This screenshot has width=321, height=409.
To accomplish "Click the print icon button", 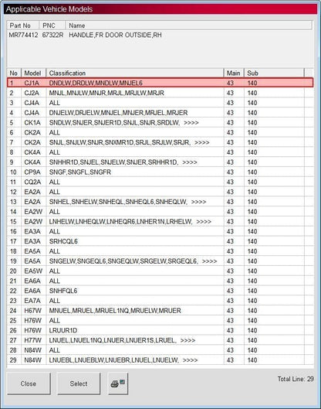I will coord(118,383).
